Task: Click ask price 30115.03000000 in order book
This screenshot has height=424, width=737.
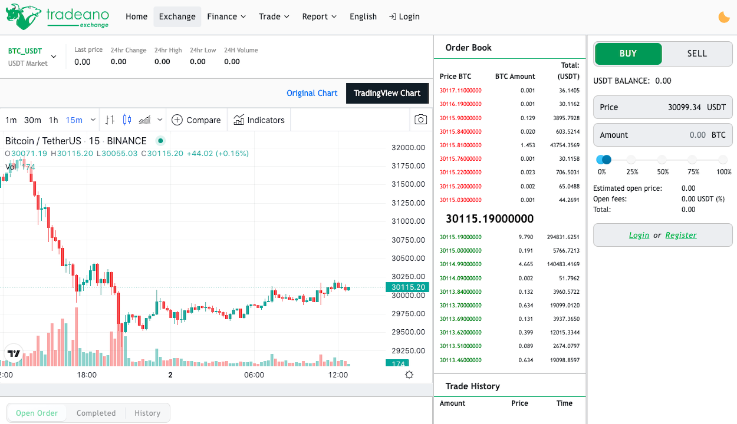Action: click(460, 200)
